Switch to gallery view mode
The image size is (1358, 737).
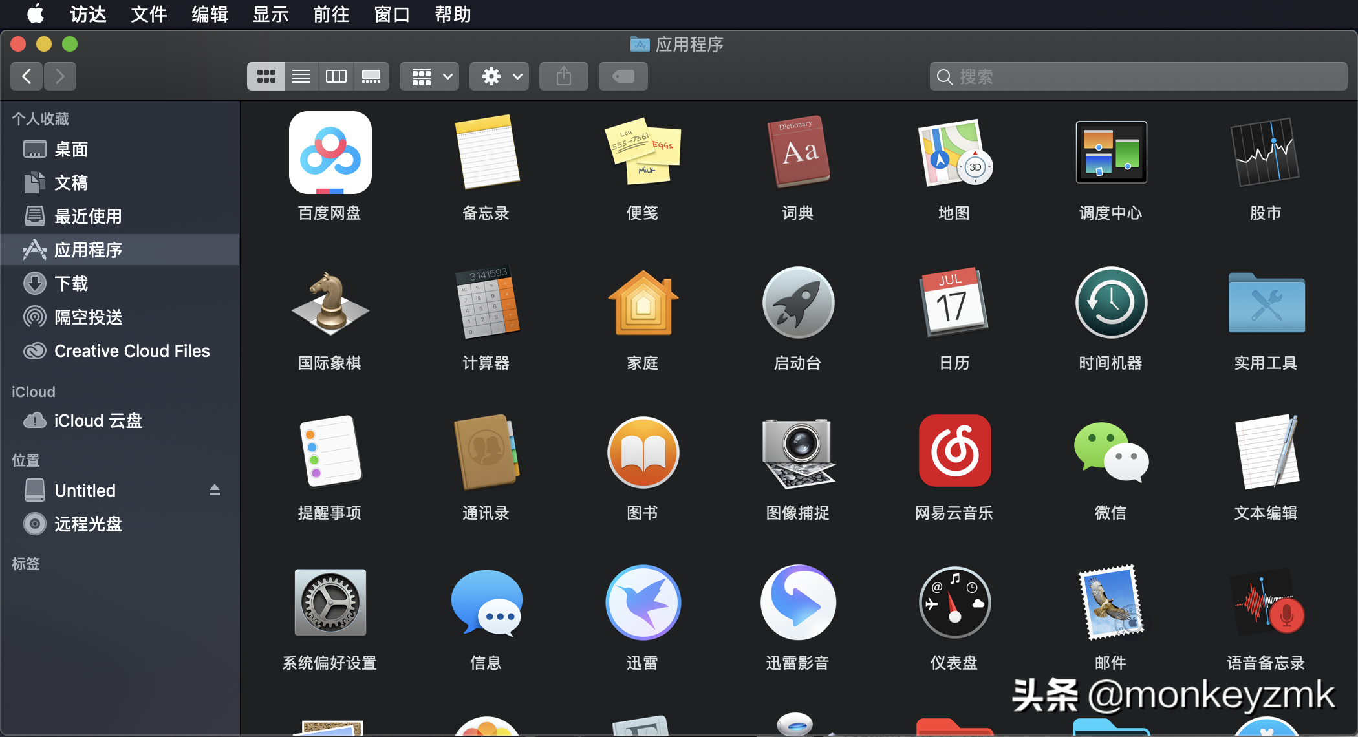point(371,76)
